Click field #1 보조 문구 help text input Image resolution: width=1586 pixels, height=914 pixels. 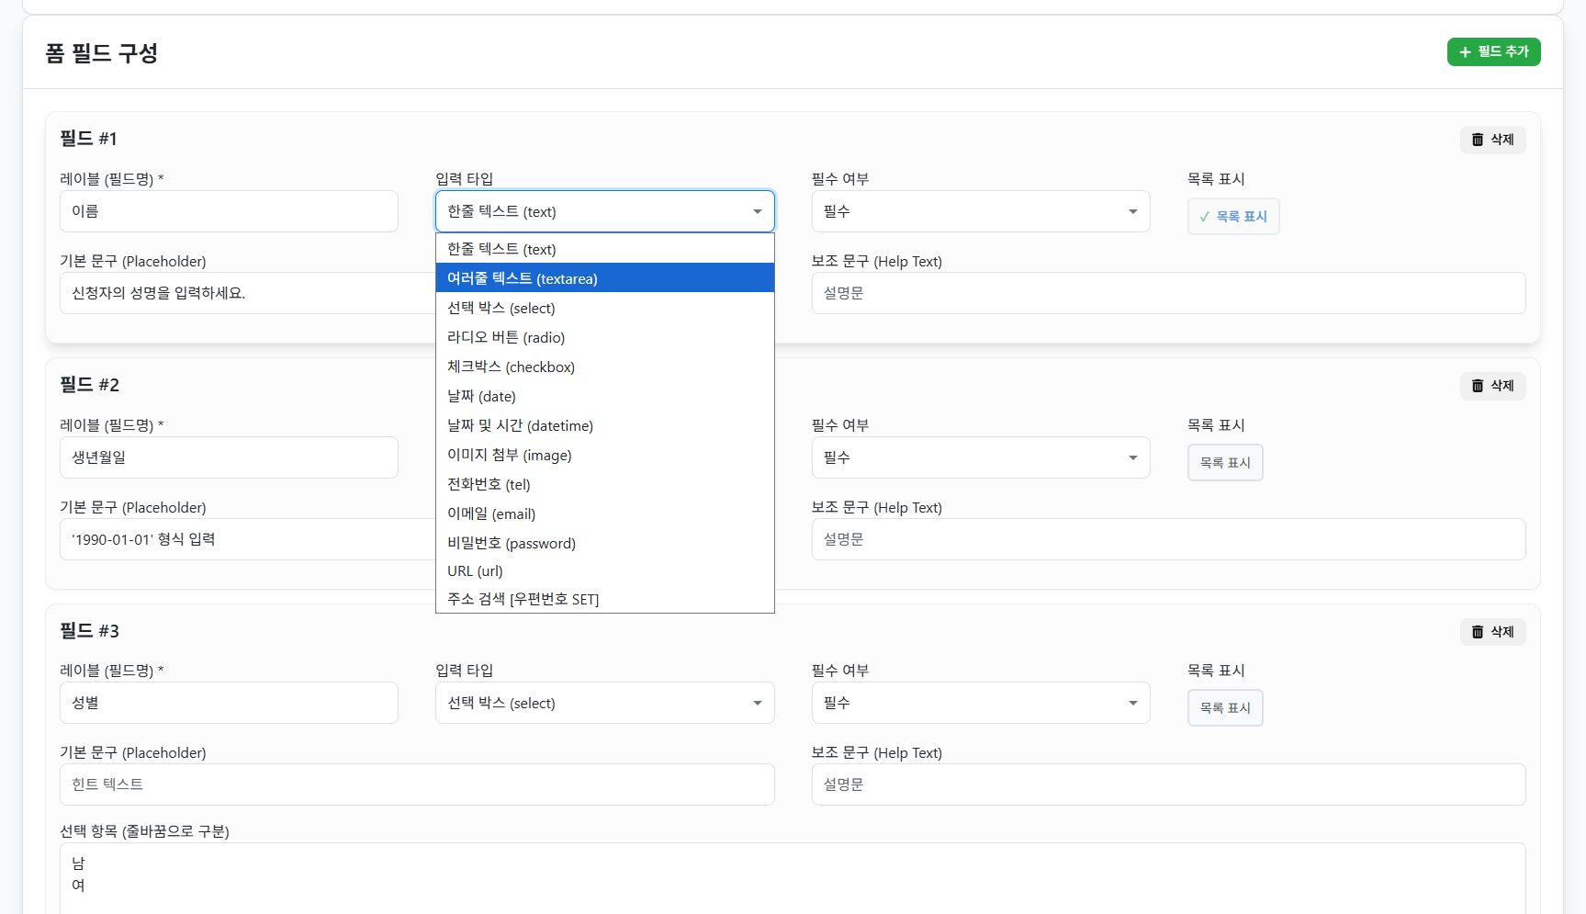[1168, 293]
